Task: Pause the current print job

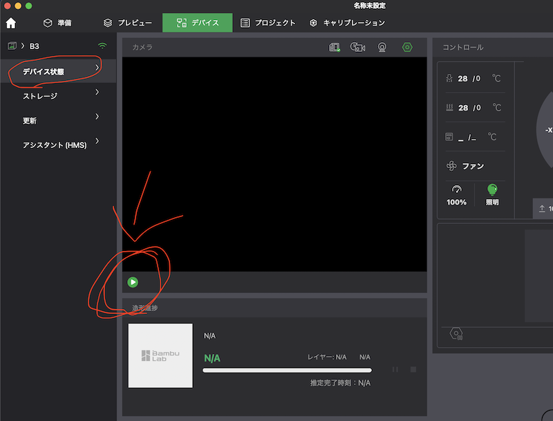Action: click(395, 370)
